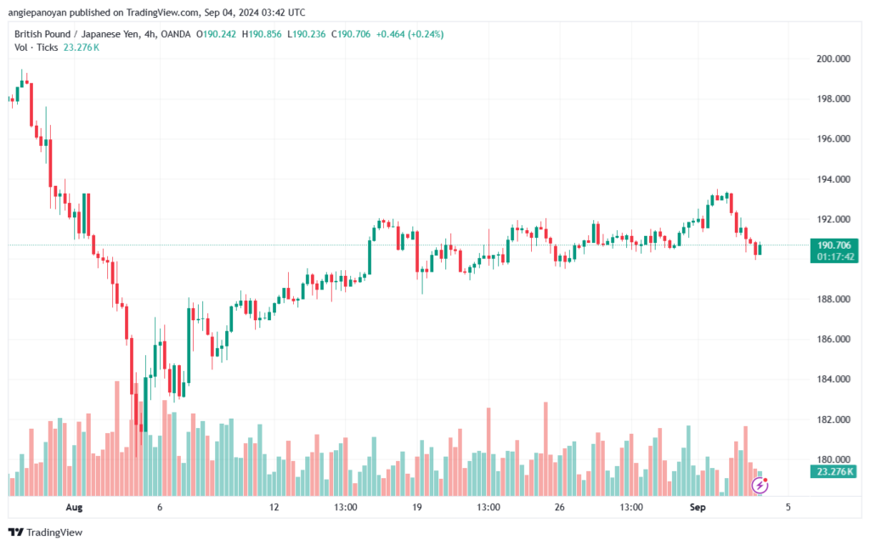Click the current price label 190.706
870x546 pixels.
[x=834, y=245]
